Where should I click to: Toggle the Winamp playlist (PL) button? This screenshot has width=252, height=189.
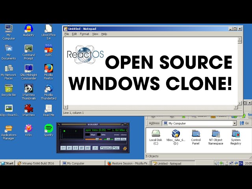[124, 139]
